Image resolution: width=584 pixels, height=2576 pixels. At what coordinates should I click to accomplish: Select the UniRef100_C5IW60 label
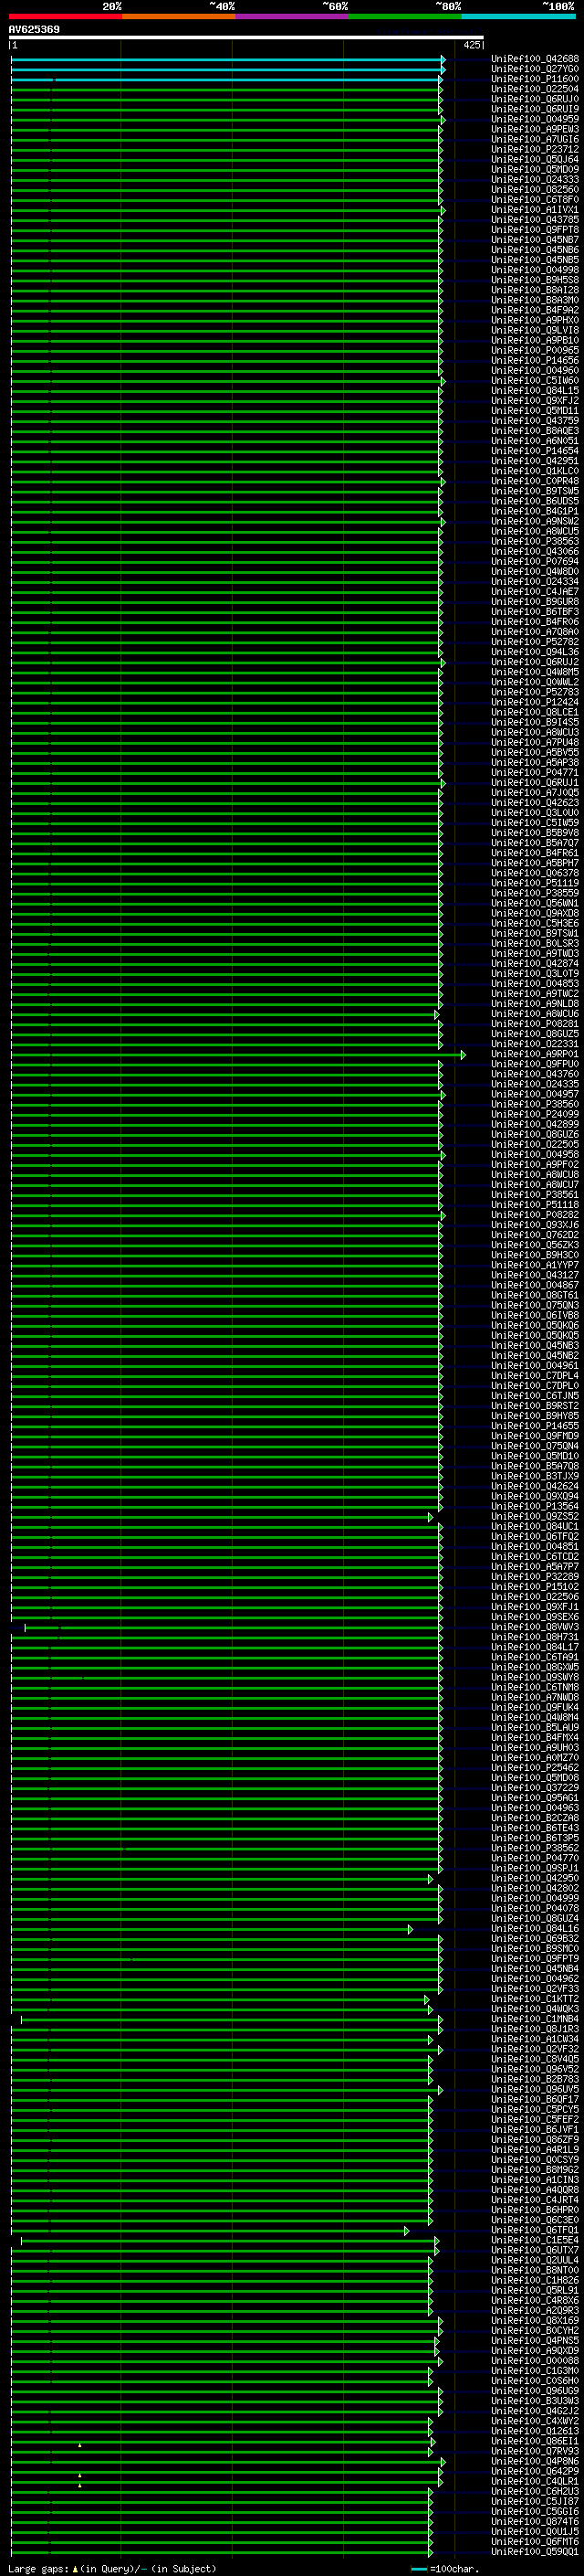(535, 381)
